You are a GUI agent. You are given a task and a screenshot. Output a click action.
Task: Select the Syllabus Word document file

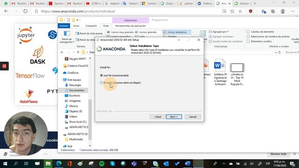pos(220,72)
